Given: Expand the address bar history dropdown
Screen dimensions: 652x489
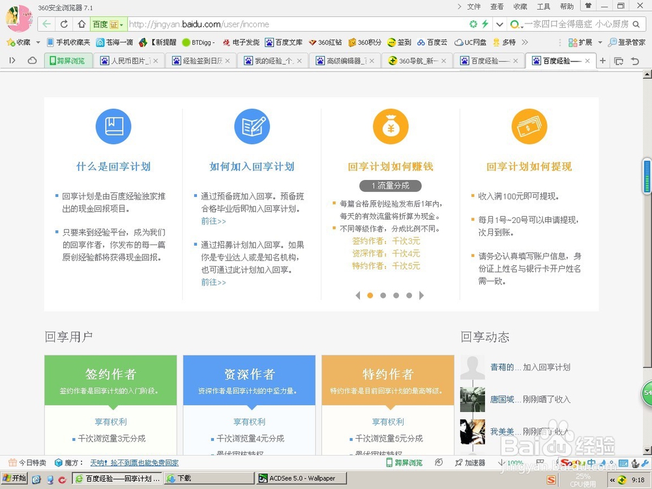Looking at the screenshot, I should [500, 24].
